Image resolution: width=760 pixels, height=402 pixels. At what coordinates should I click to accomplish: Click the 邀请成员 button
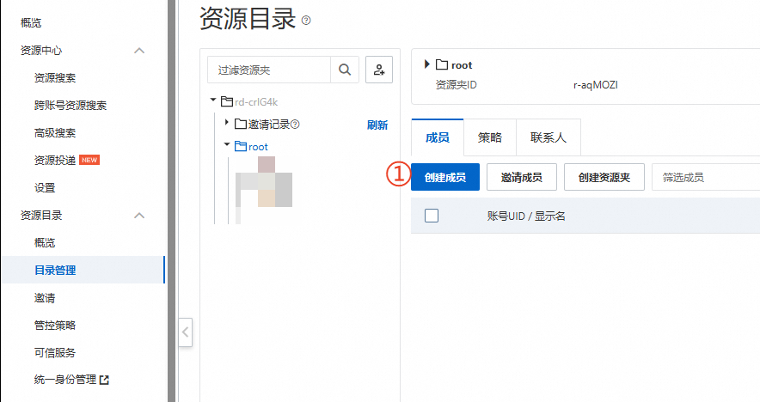[522, 177]
